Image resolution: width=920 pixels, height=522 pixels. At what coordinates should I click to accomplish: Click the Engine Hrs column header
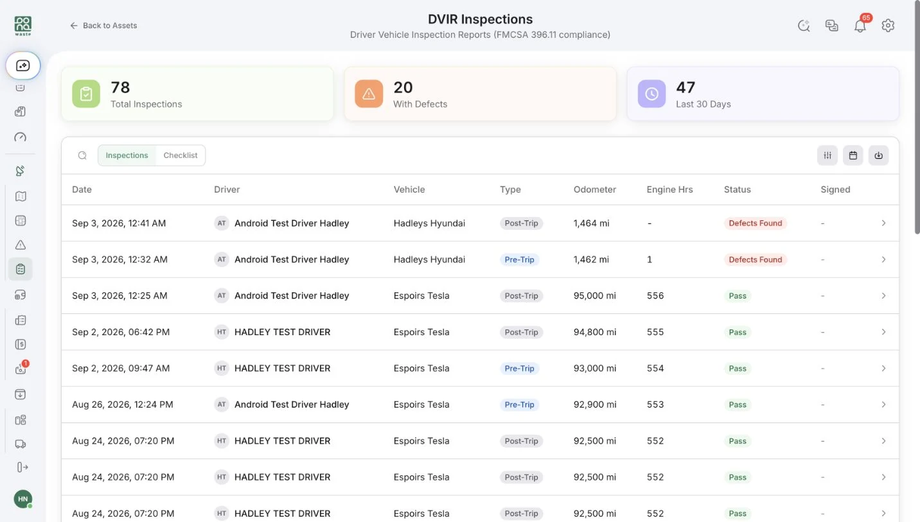pos(669,189)
